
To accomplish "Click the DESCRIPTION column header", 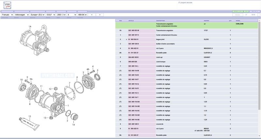I will (x=160, y=21).
